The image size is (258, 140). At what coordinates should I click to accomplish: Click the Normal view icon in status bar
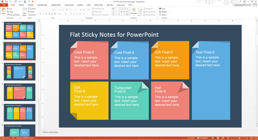pyautogui.click(x=213, y=138)
